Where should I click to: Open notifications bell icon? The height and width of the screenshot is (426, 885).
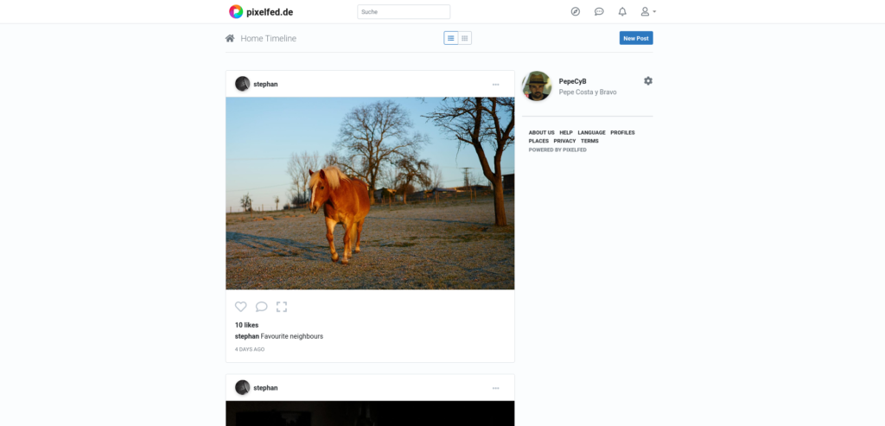622,11
